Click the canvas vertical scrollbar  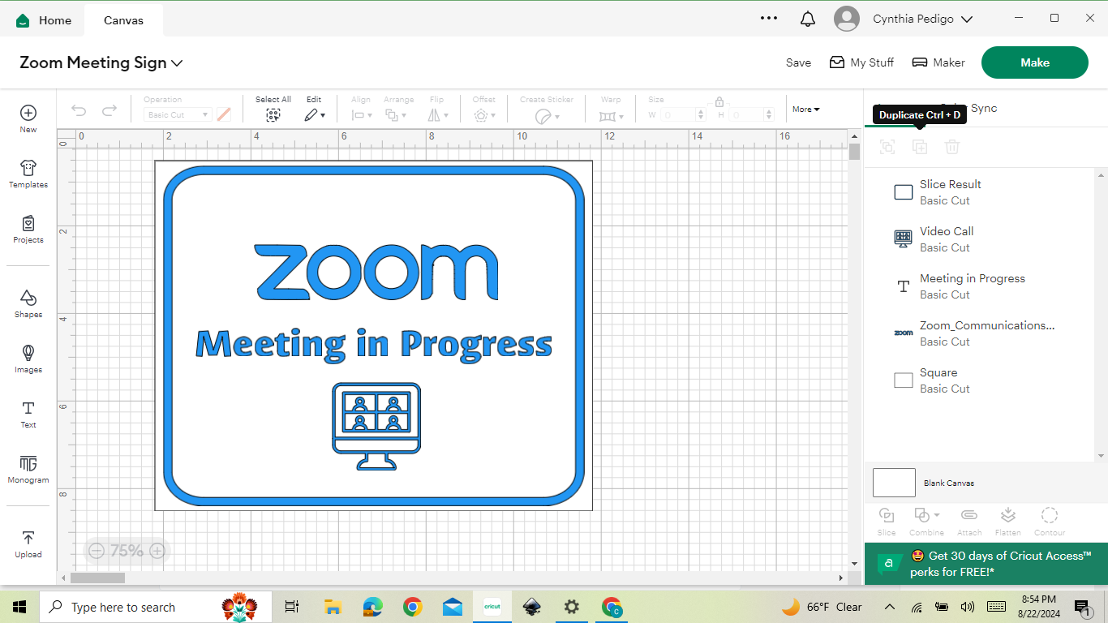tap(854, 350)
